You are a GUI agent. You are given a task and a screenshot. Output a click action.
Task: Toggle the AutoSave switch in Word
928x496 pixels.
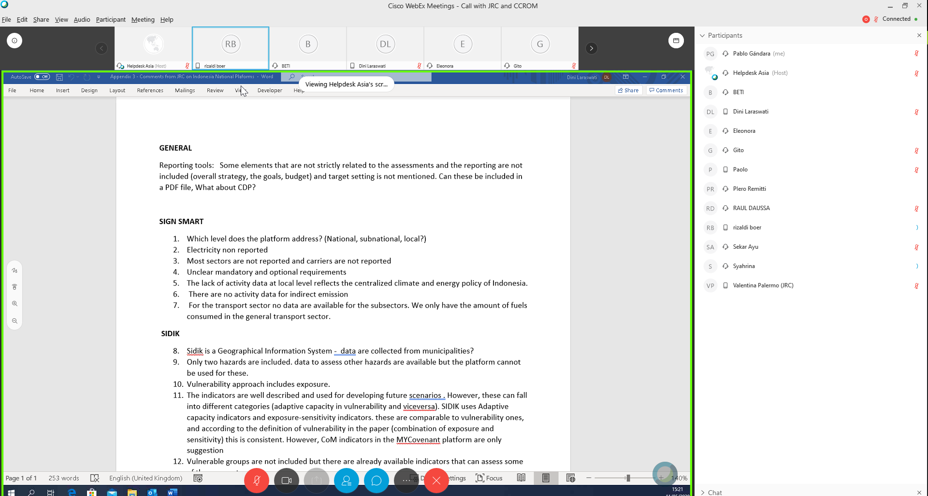42,77
